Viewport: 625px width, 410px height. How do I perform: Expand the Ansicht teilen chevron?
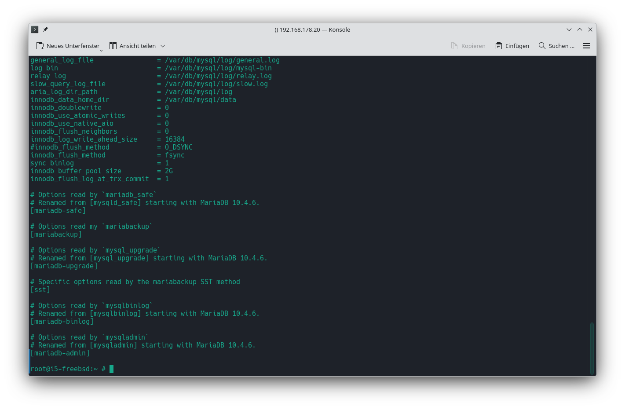point(163,46)
